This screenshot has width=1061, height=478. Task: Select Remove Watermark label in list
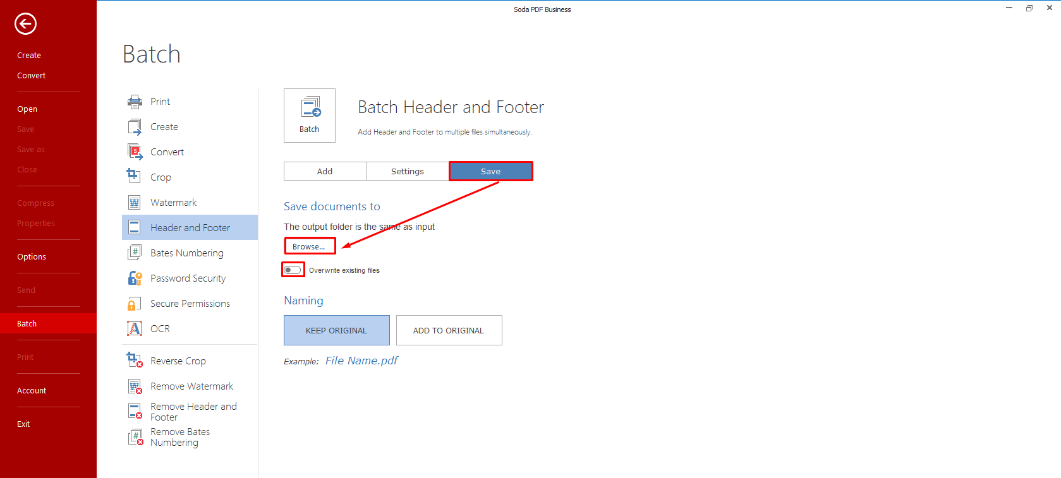point(192,386)
